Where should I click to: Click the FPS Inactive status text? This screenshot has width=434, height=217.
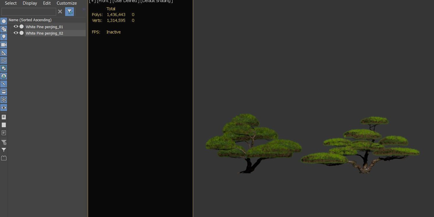coord(113,32)
